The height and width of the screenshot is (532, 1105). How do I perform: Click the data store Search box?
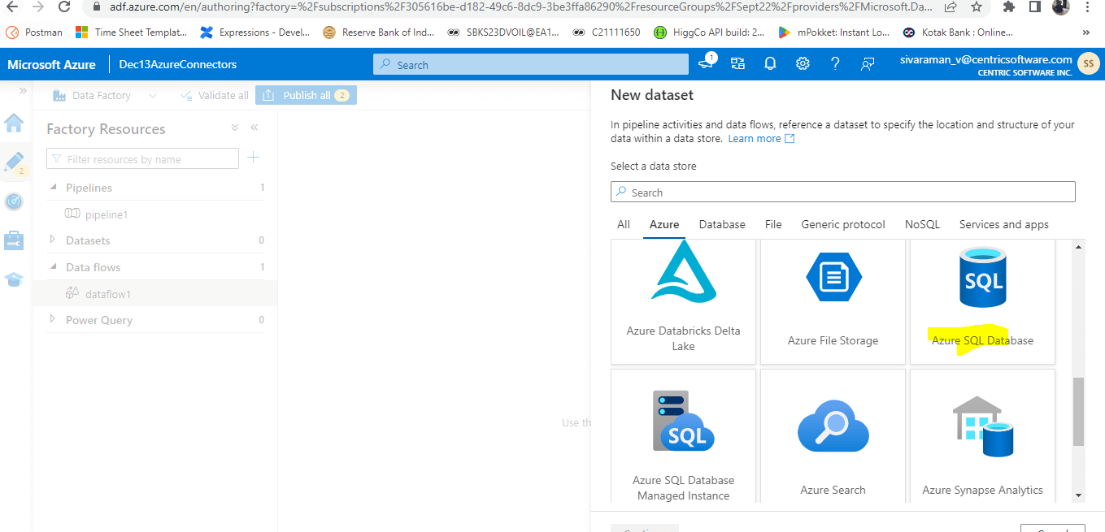[842, 192]
